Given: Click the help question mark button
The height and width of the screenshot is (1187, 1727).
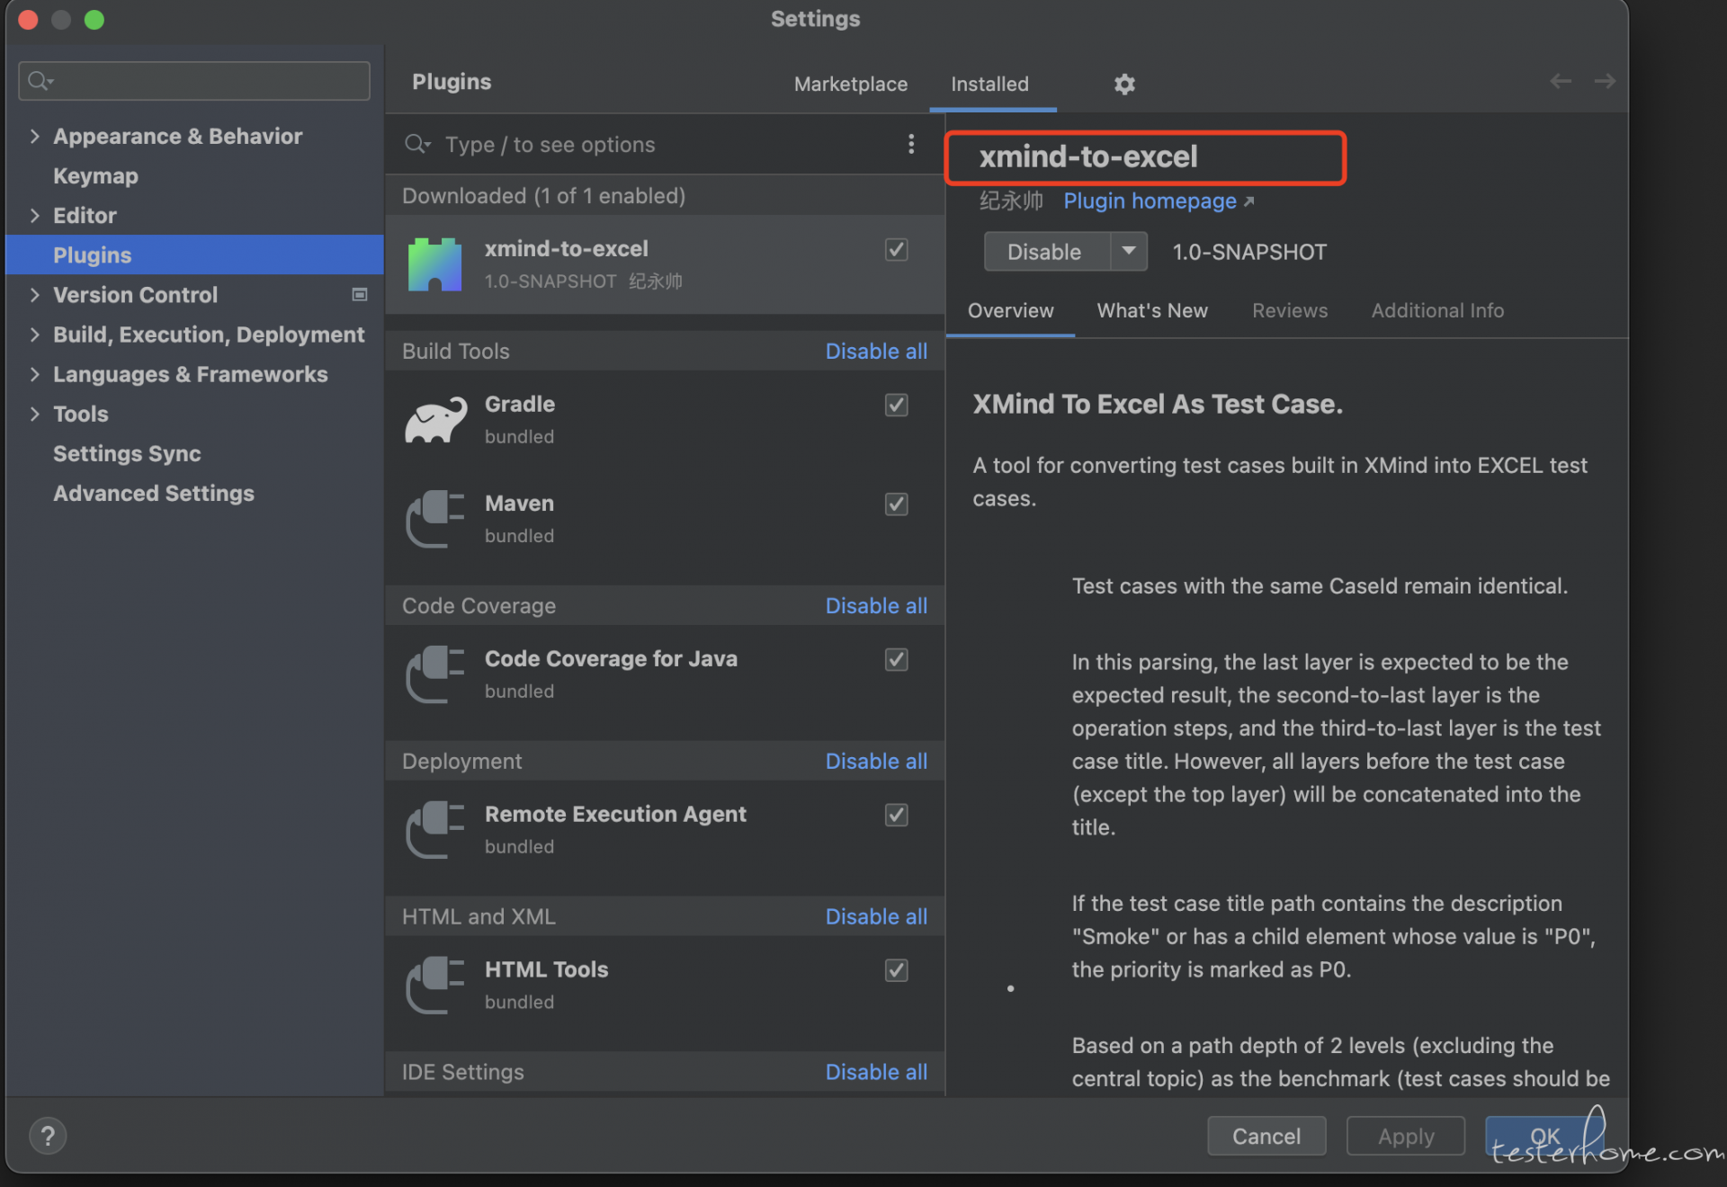Looking at the screenshot, I should pos(48,1136).
